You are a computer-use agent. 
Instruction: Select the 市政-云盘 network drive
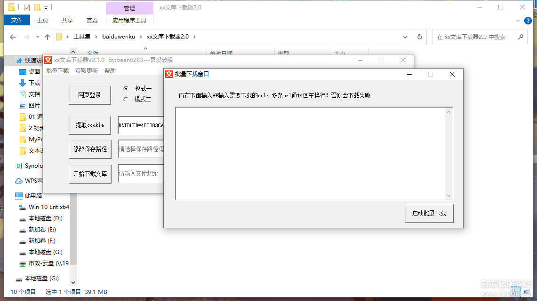[x=48, y=263]
